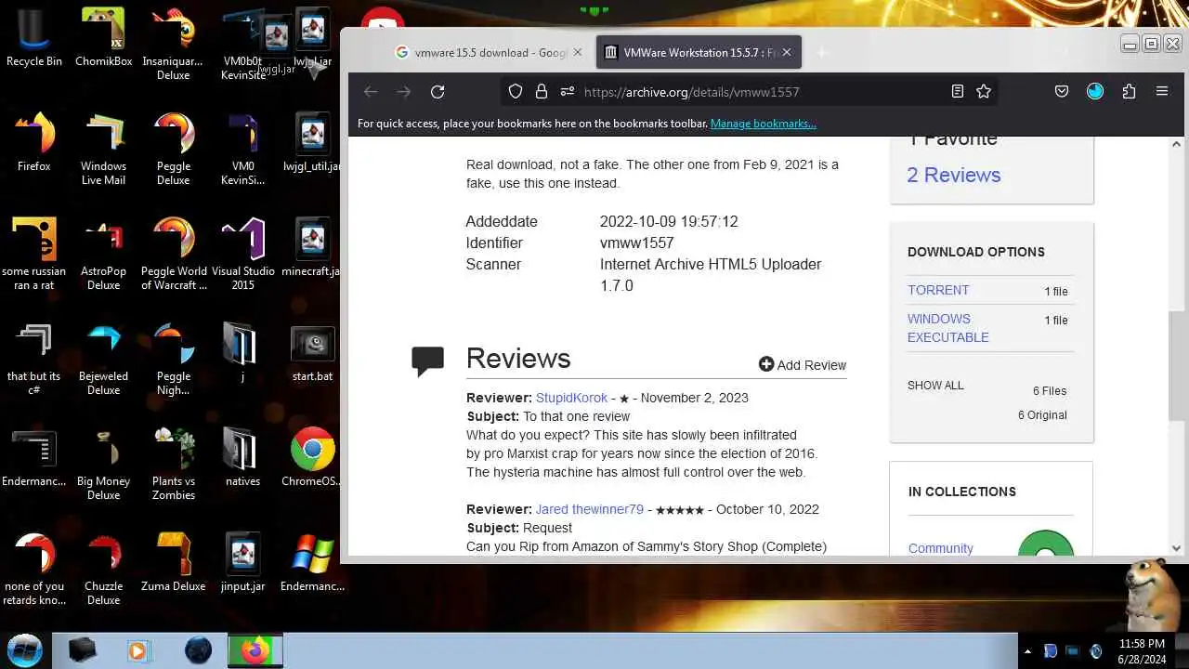Select start.bat desktop file
Image resolution: width=1189 pixels, height=669 pixels.
[x=312, y=352]
